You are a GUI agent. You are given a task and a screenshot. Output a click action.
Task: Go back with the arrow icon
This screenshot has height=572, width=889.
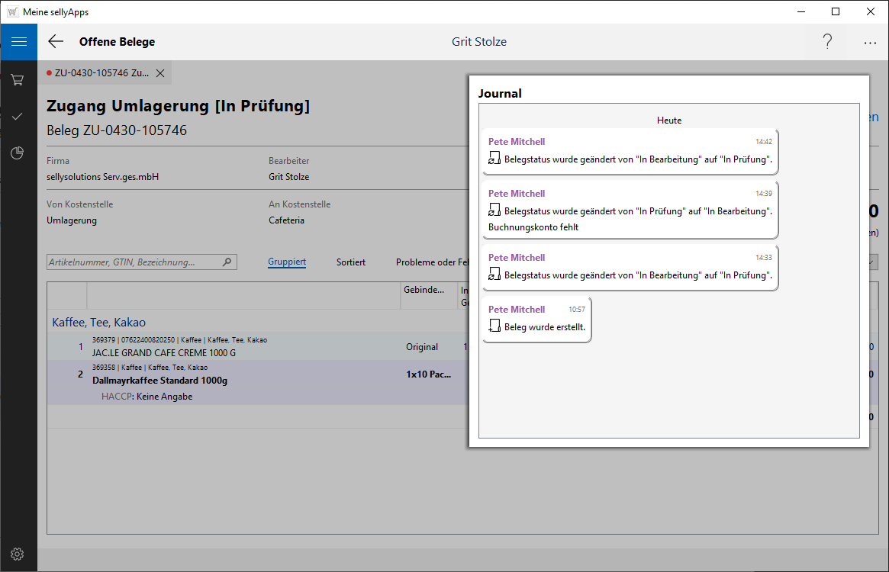tap(56, 42)
